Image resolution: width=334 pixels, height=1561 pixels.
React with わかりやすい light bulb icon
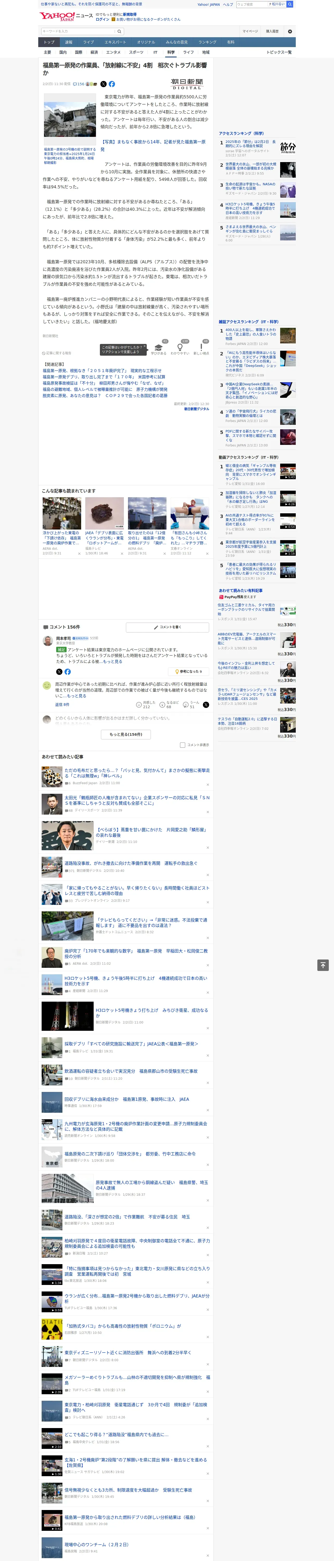(x=180, y=348)
